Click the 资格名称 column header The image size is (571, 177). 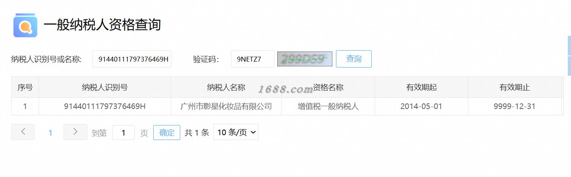328,87
